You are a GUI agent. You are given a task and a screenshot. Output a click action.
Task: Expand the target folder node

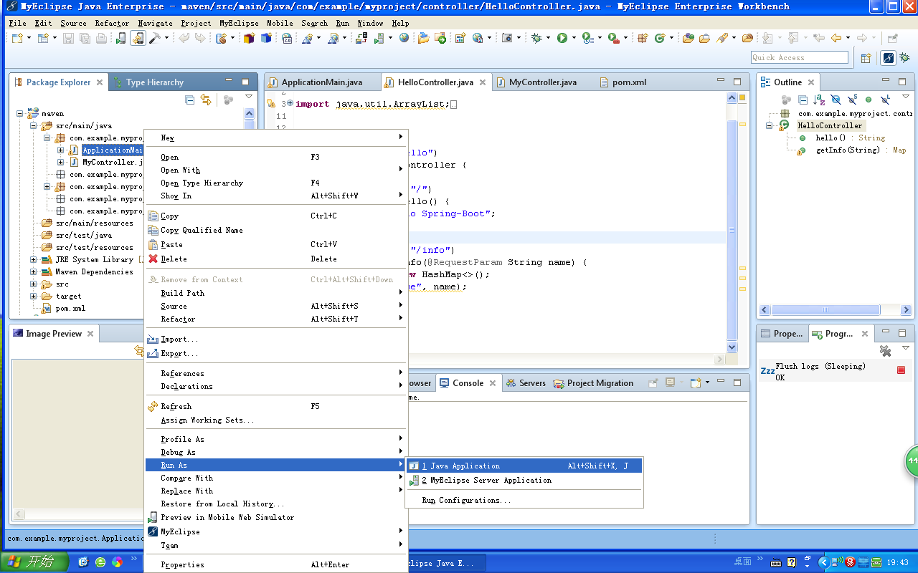34,296
